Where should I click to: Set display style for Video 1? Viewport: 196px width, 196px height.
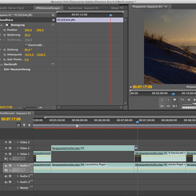[x=6, y=159]
